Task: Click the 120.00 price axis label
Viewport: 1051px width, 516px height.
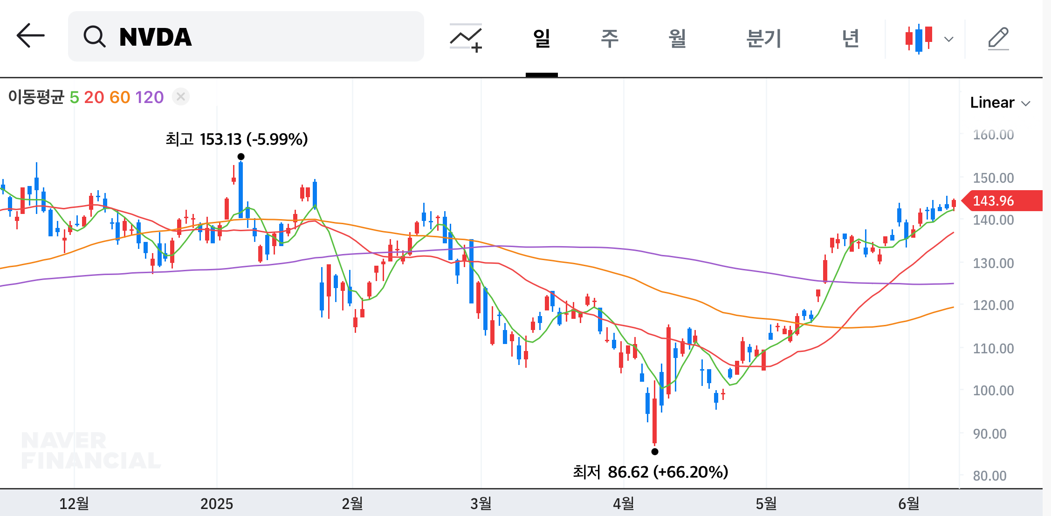Action: pyautogui.click(x=993, y=305)
